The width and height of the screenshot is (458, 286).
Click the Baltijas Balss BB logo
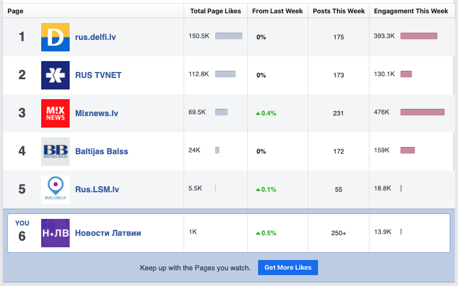click(x=55, y=151)
